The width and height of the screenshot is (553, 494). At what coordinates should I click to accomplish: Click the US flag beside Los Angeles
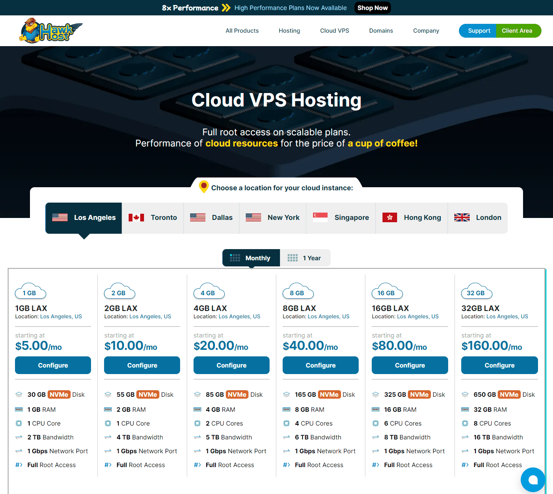[60, 218]
